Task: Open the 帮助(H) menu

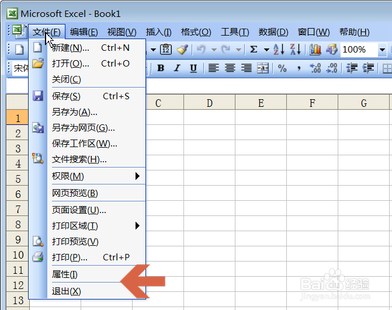Action: [354, 32]
